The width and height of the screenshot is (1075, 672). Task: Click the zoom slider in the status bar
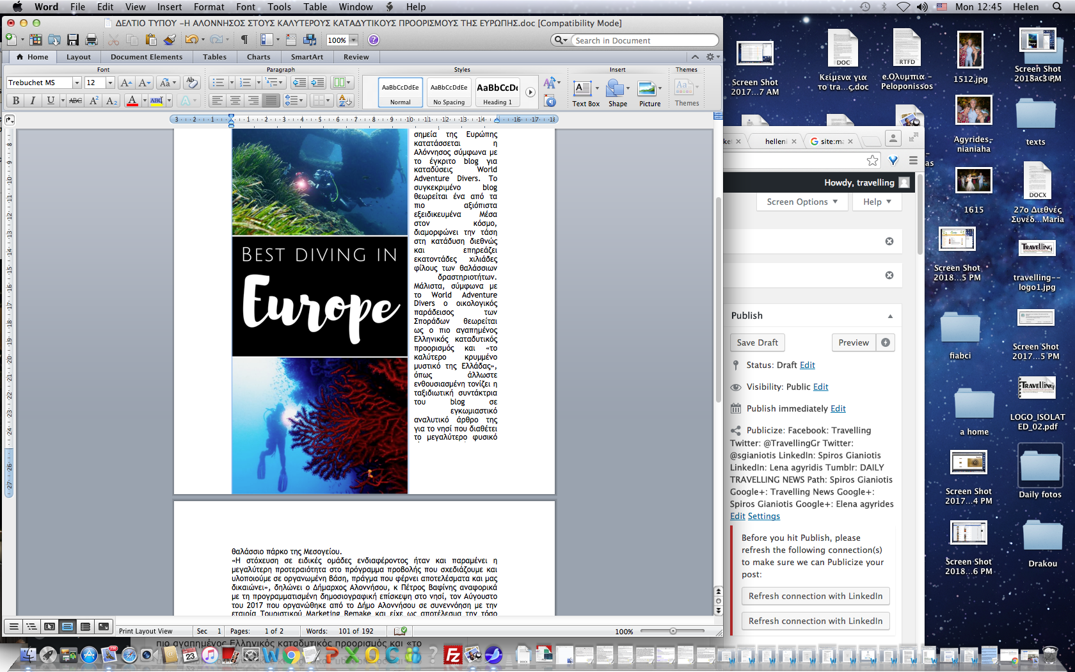(673, 631)
